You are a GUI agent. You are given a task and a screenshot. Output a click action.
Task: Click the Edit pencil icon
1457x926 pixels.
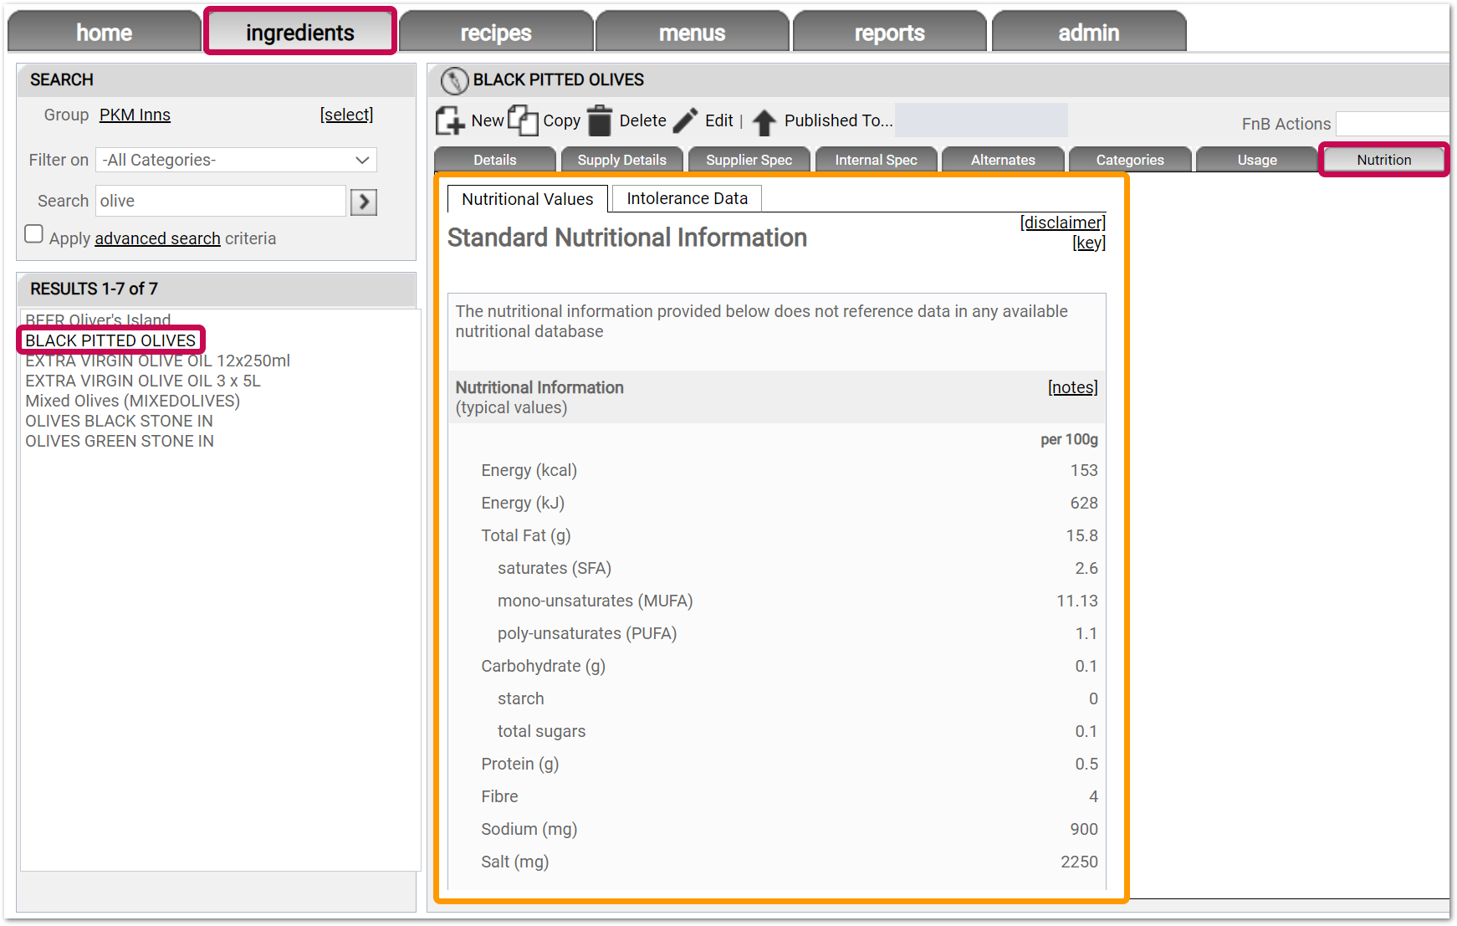click(685, 120)
